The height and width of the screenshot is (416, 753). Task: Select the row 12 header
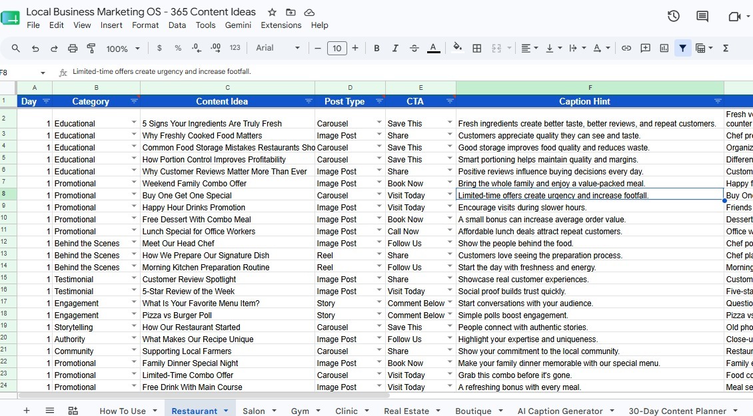click(8, 242)
